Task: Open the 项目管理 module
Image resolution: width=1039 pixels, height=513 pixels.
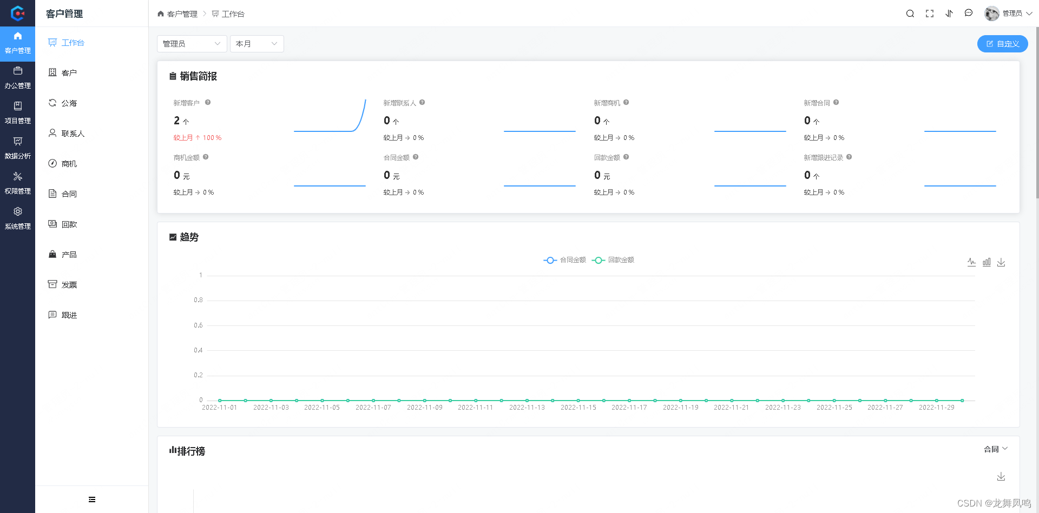Action: (17, 114)
